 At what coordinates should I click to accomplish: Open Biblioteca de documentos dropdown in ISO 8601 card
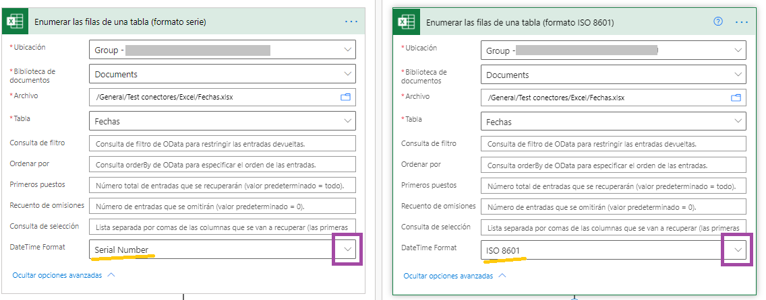pos(738,75)
